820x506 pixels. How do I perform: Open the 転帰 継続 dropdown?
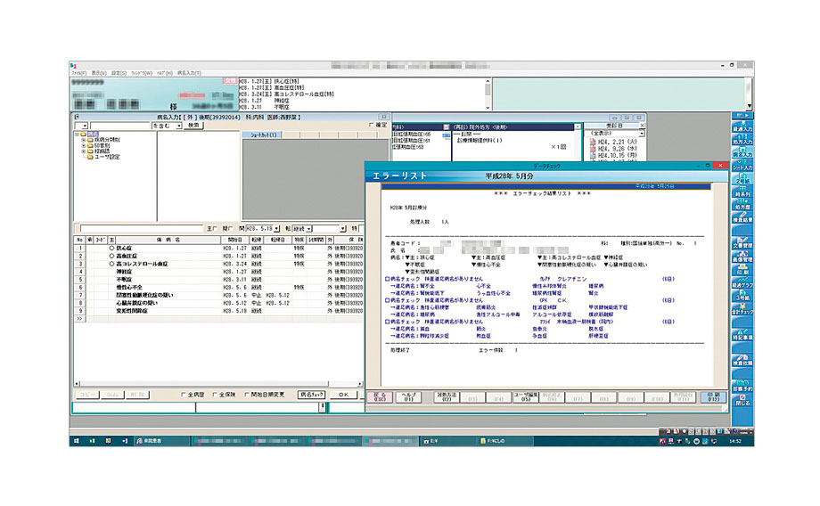(307, 228)
